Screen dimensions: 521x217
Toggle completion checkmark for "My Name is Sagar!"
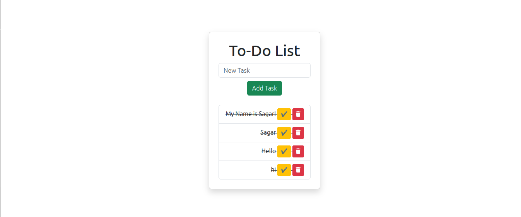coord(284,114)
